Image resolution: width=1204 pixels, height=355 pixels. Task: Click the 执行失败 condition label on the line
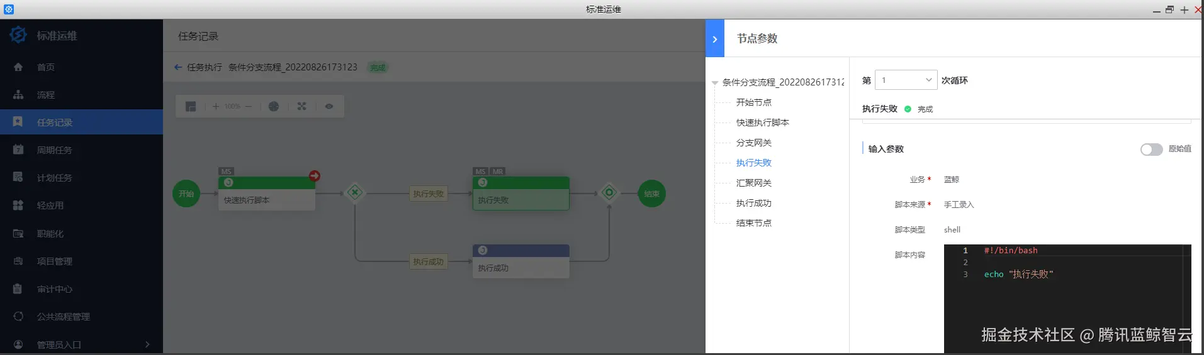[429, 194]
